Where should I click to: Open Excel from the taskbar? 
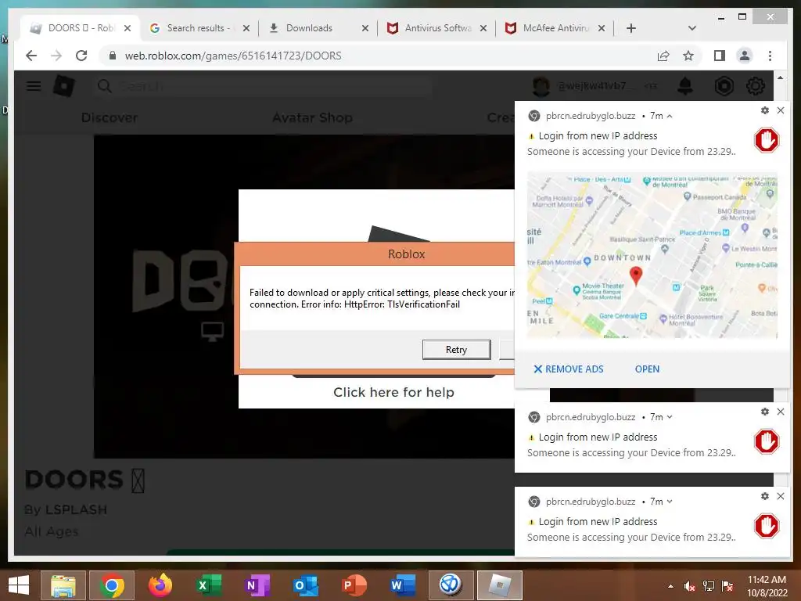[208, 585]
